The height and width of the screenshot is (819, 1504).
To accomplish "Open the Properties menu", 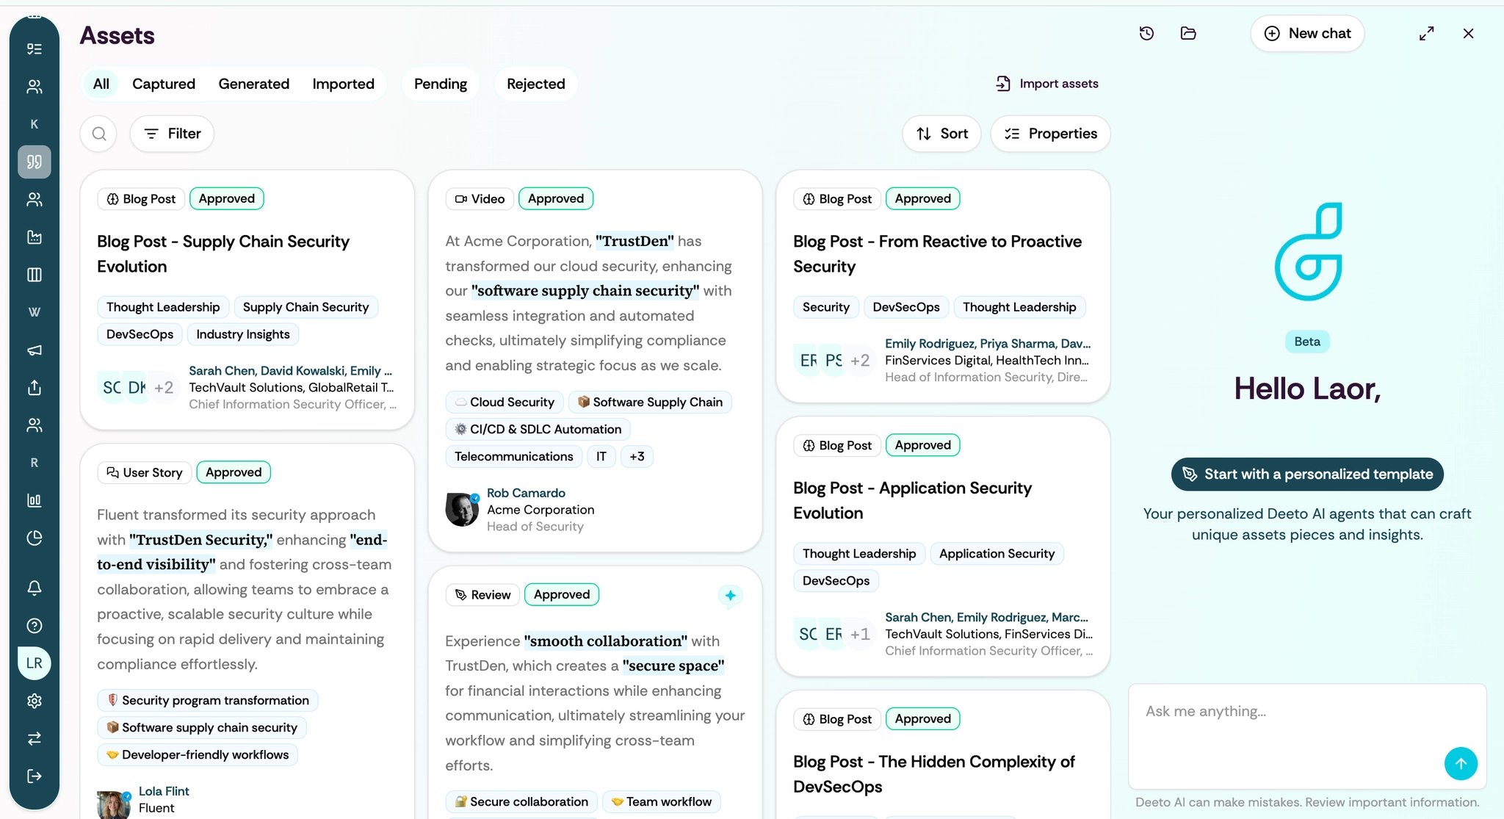I will [x=1051, y=134].
